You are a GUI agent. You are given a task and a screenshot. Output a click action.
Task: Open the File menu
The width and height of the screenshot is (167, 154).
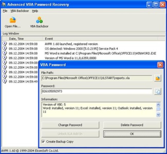[x=5, y=11]
